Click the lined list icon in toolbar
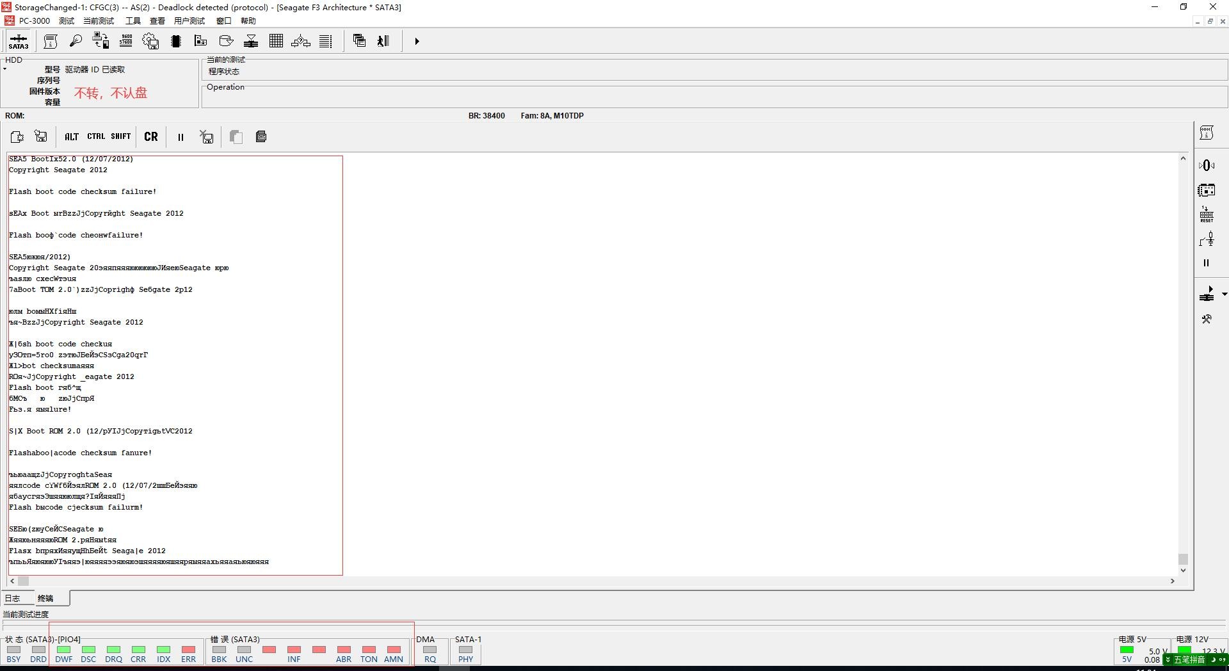Image resolution: width=1229 pixels, height=671 pixels. (326, 41)
